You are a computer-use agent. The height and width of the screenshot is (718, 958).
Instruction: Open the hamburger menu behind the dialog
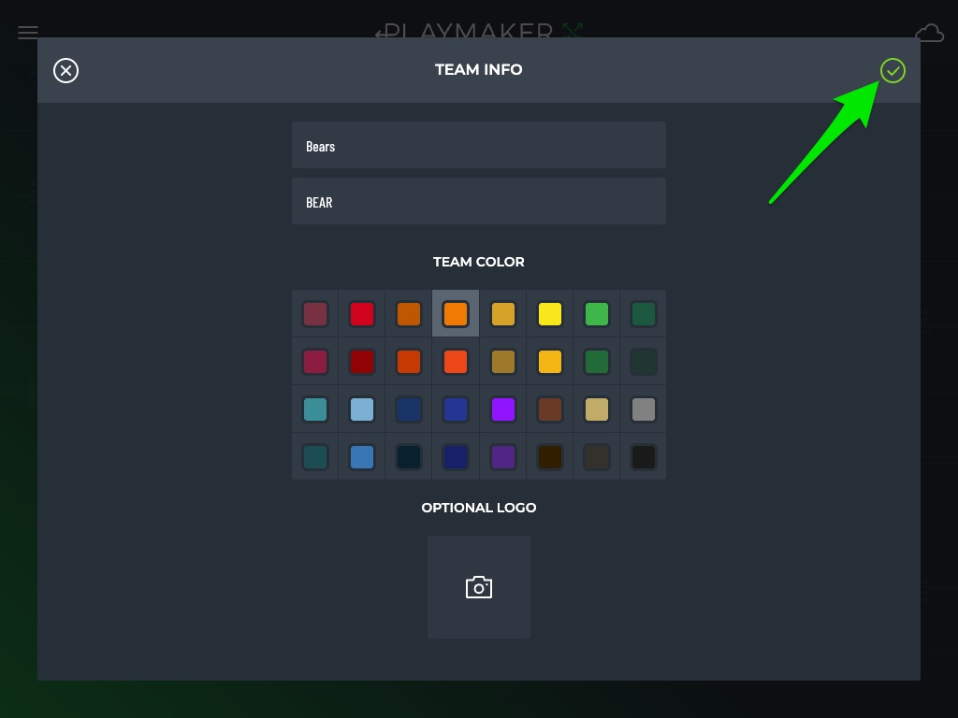[28, 33]
